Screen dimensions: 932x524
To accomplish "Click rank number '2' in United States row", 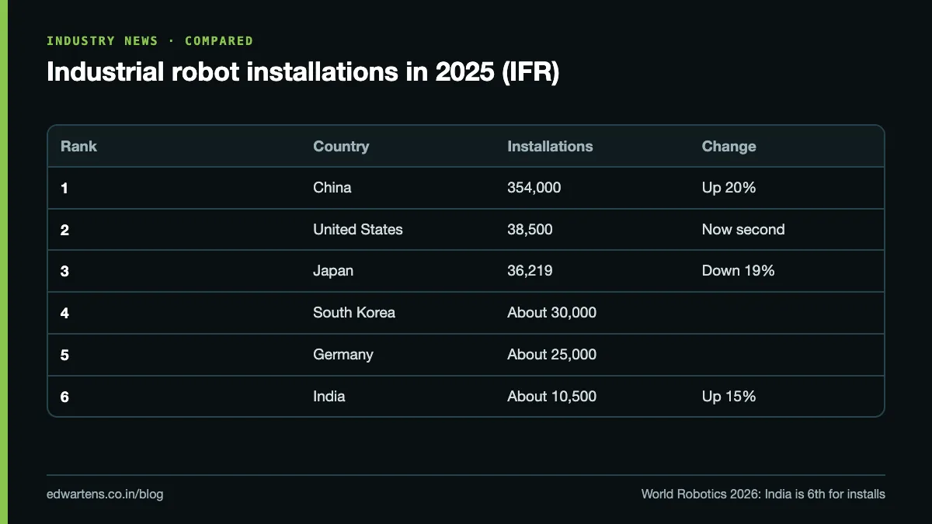I will [x=64, y=230].
